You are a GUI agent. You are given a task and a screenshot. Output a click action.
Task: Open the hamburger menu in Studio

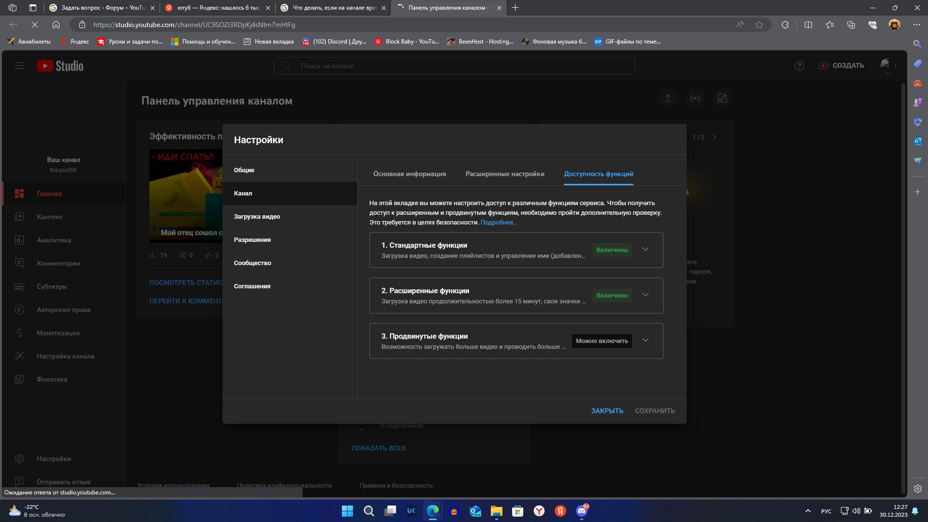coord(19,66)
